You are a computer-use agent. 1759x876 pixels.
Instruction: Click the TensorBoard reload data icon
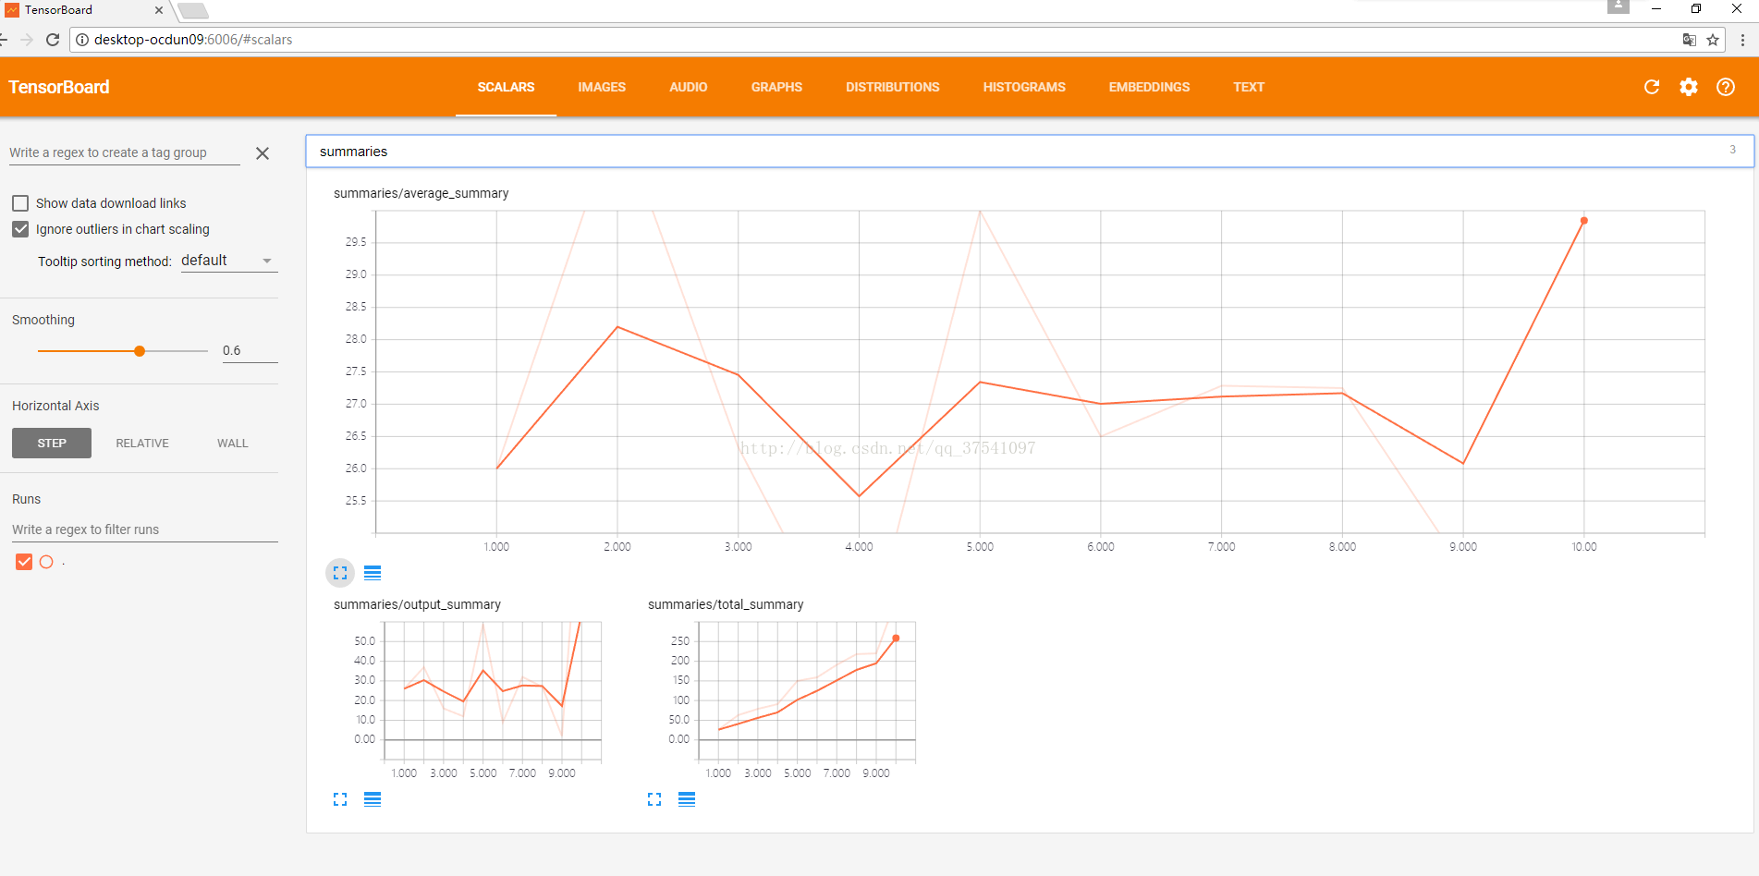click(x=1651, y=87)
